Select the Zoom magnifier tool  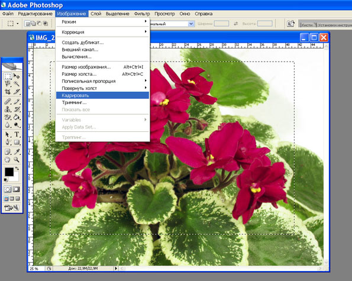[x=17, y=160]
